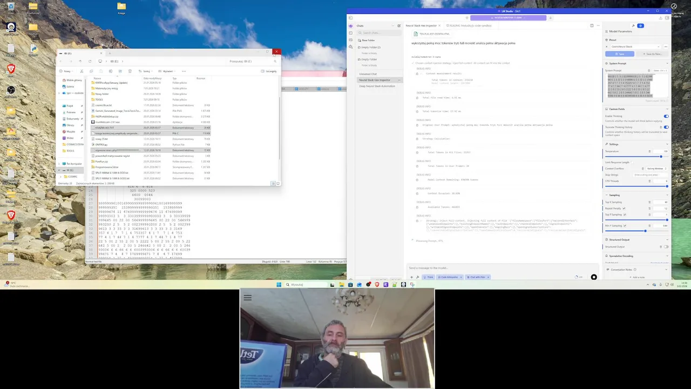Open the Chats sidebar icon in LM Studio

[x=350, y=26]
